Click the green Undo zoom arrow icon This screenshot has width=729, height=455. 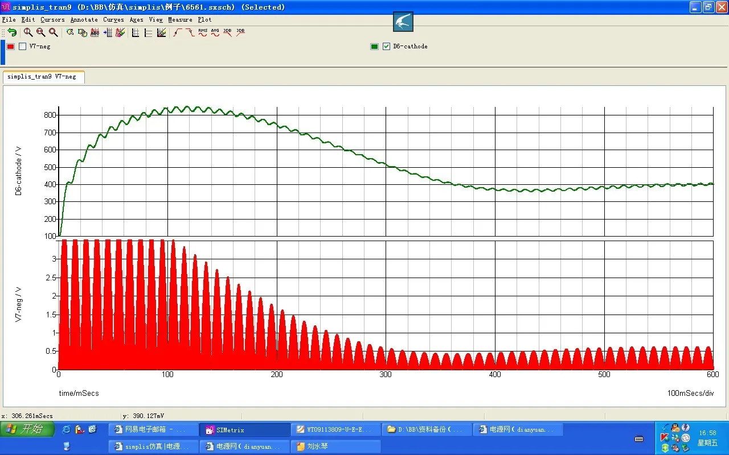coord(12,33)
